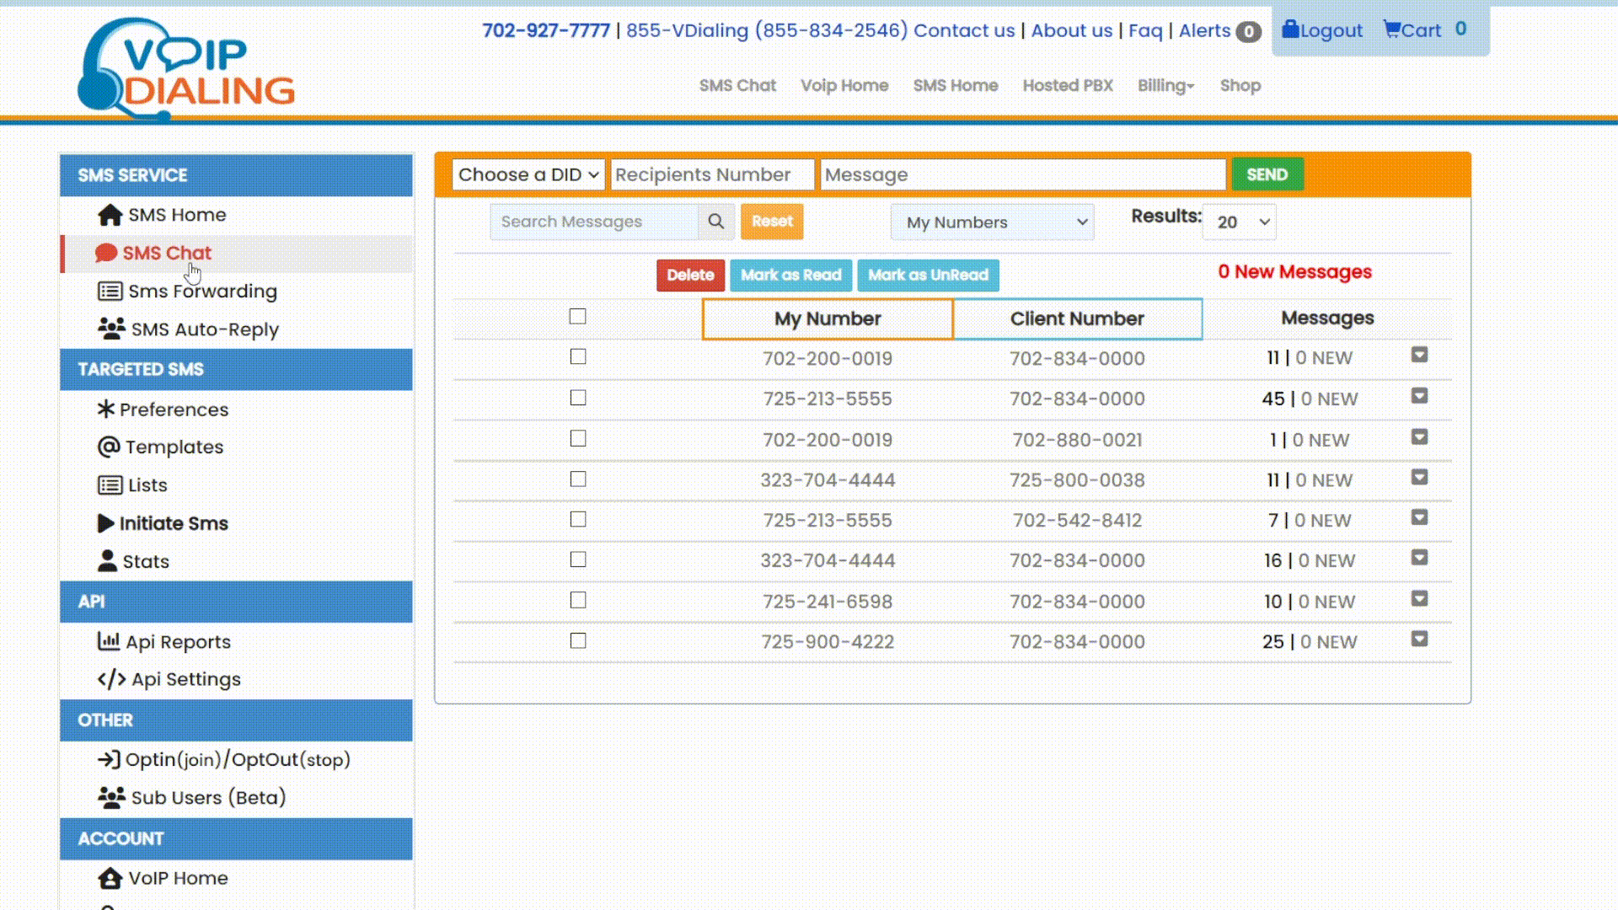Click the Api Settings code brackets icon
1618x910 pixels.
click(x=111, y=679)
